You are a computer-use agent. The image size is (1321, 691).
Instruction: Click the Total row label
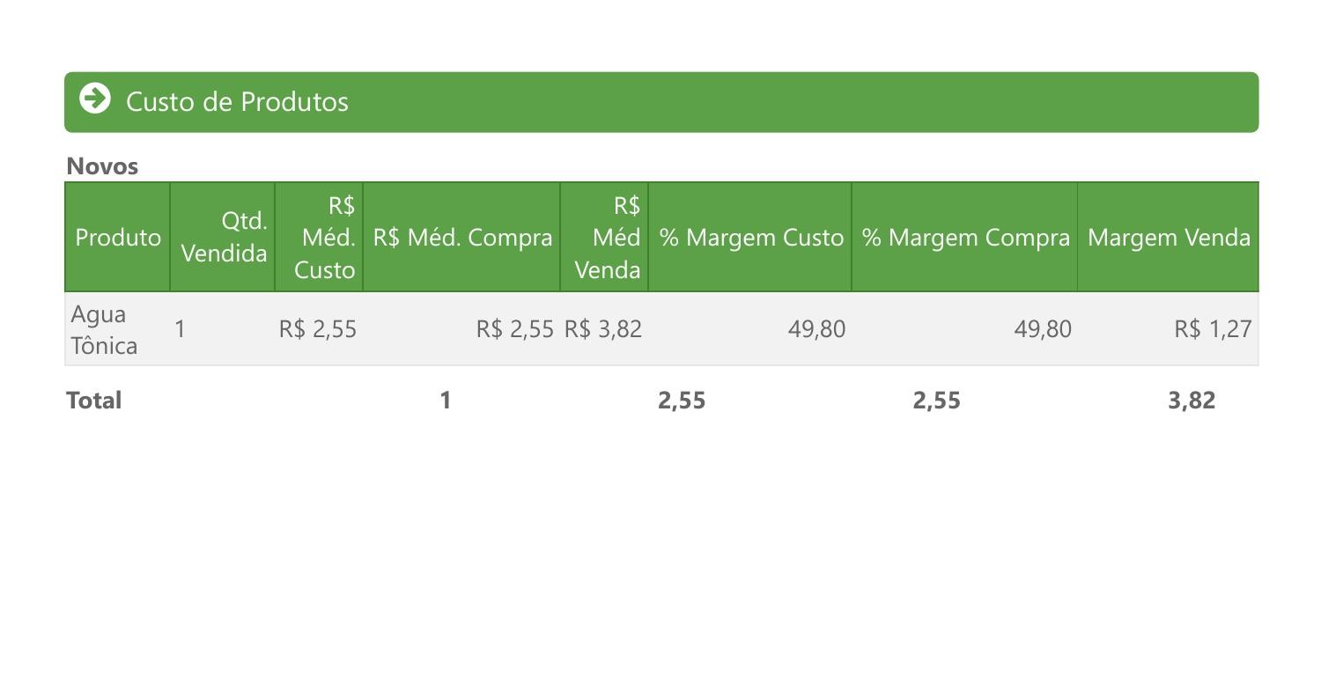click(x=94, y=401)
